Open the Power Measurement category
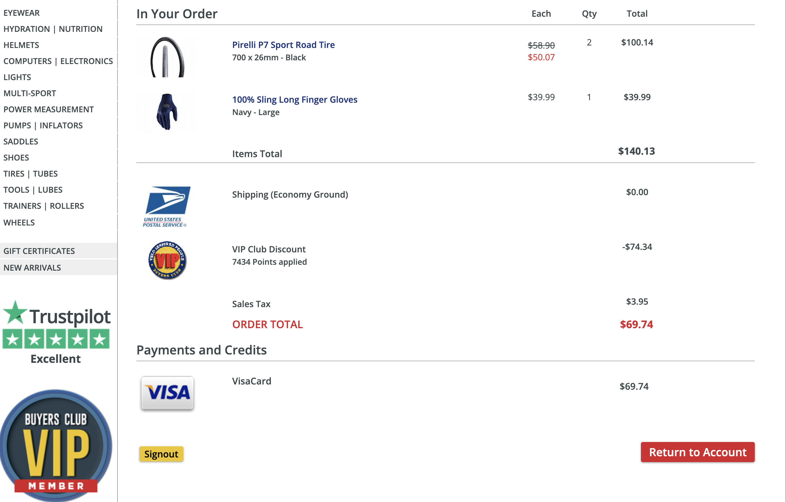This screenshot has width=786, height=502. coord(49,109)
